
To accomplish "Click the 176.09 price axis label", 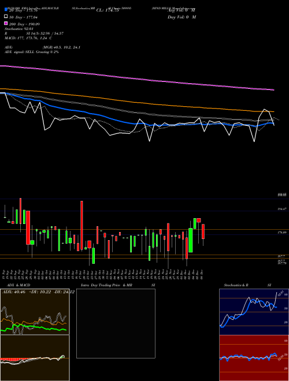I will [282, 233].
